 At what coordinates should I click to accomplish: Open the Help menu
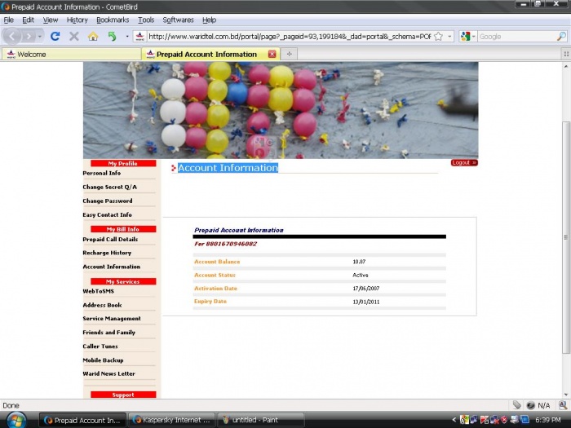point(210,20)
